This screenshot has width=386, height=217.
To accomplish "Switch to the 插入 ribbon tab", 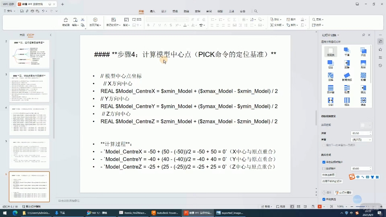I will [x=152, y=11].
